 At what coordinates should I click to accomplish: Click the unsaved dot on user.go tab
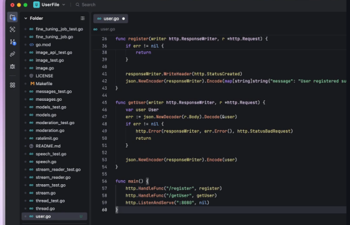point(124,19)
